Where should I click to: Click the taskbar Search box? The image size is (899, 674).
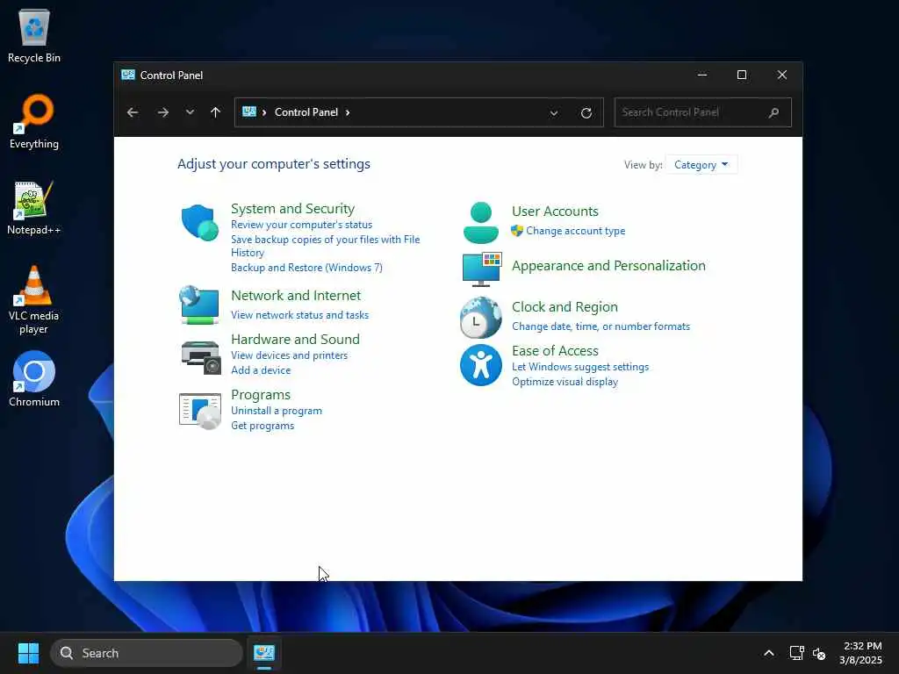pyautogui.click(x=147, y=653)
